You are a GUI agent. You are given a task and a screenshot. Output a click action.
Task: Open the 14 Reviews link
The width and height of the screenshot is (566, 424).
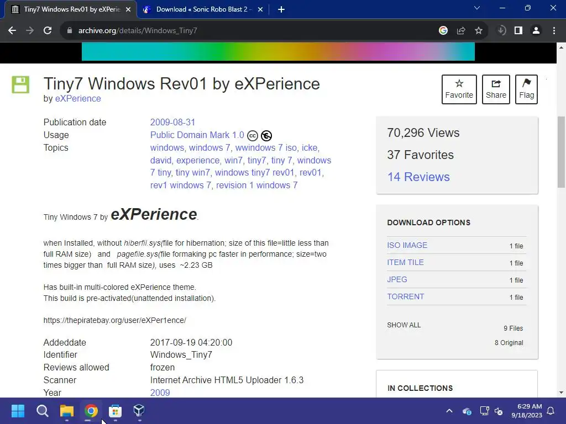coord(418,177)
